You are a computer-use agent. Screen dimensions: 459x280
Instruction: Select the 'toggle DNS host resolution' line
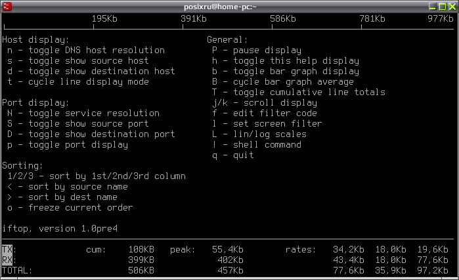point(86,50)
